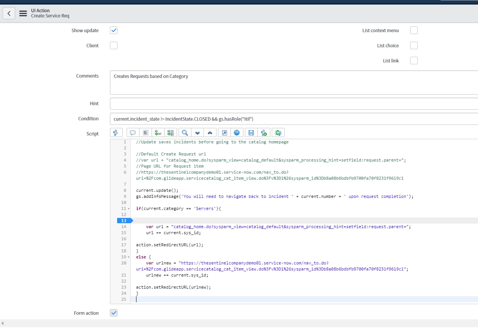Open script search magnifier icon
The width and height of the screenshot is (478, 328).
coord(185,132)
